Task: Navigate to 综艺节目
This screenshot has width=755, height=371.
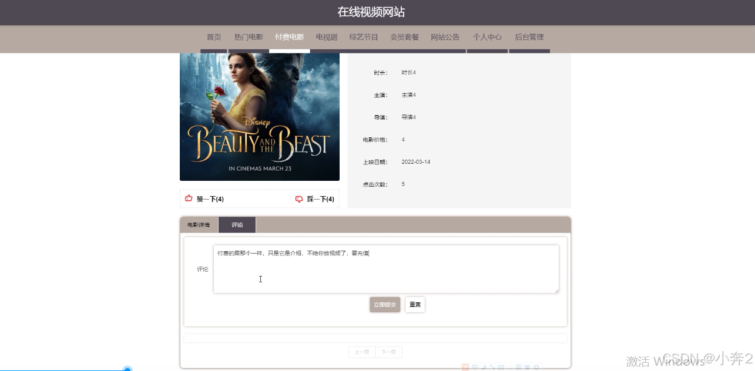Action: [364, 37]
